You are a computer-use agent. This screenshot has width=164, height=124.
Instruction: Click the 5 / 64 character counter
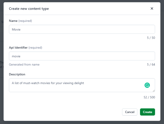pos(151,64)
